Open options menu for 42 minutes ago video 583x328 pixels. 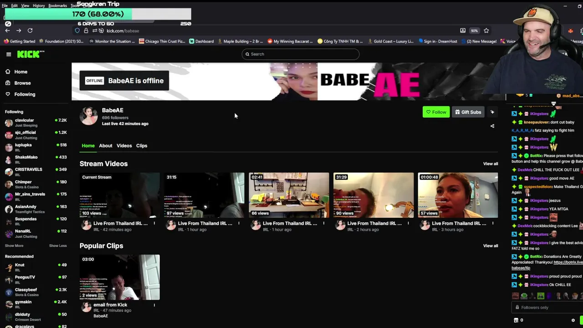pyautogui.click(x=154, y=223)
